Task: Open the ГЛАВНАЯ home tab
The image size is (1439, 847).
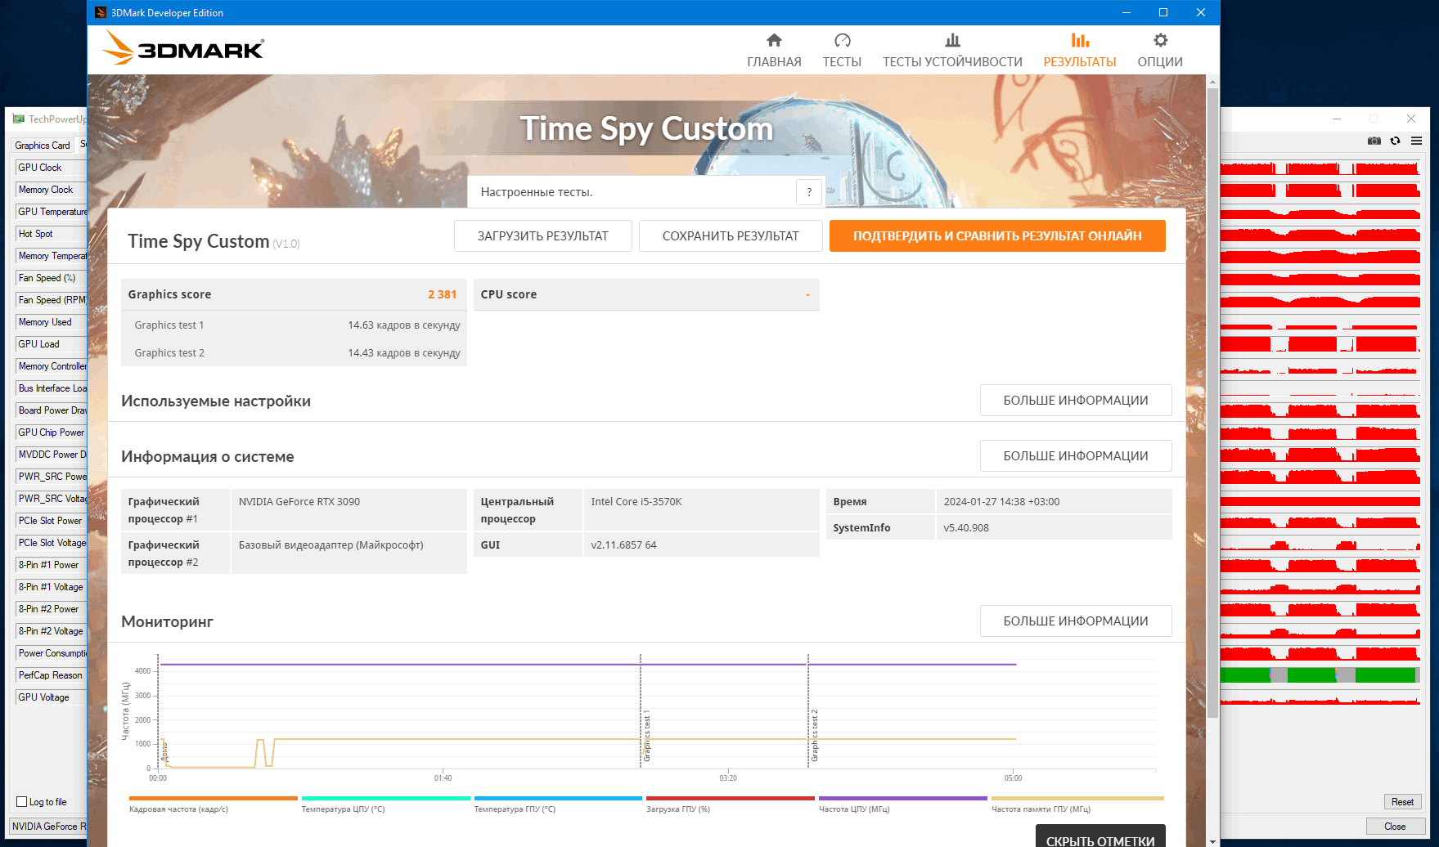Action: 774,51
